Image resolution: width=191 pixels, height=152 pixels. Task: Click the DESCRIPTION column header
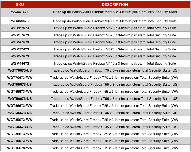pos(114,4)
